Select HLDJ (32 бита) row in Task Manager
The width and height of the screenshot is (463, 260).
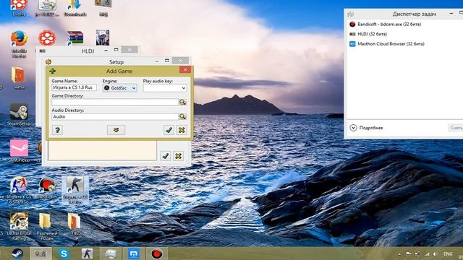click(372, 34)
